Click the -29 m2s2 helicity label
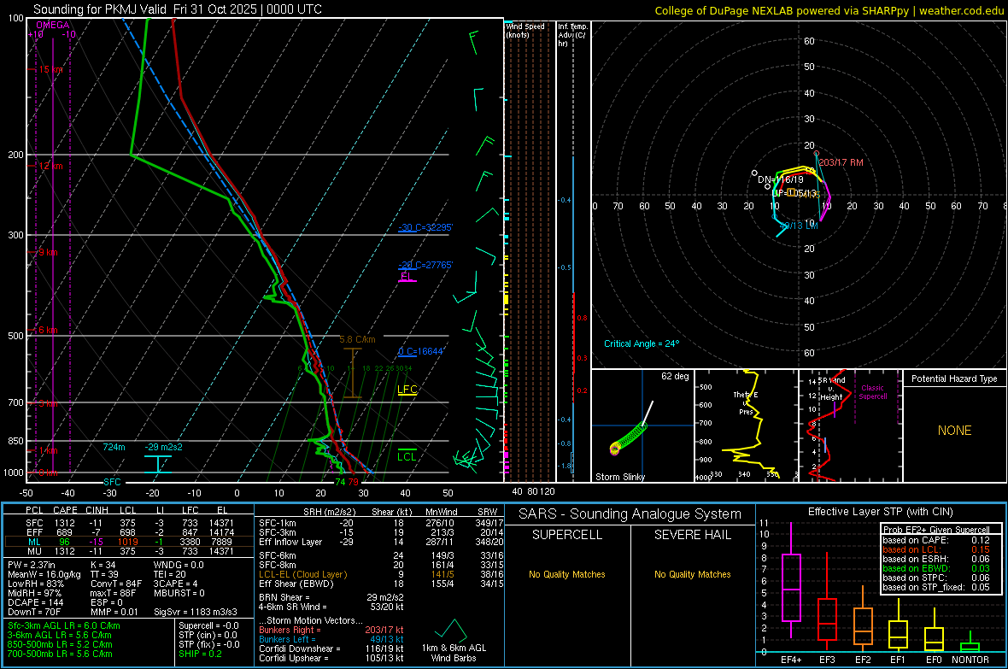Screen dimensions: 1008x669 163,447
